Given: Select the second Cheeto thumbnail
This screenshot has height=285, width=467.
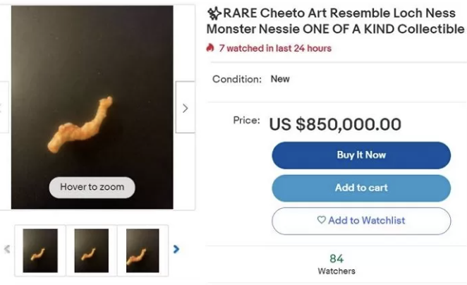Looking at the screenshot, I should click(x=92, y=250).
